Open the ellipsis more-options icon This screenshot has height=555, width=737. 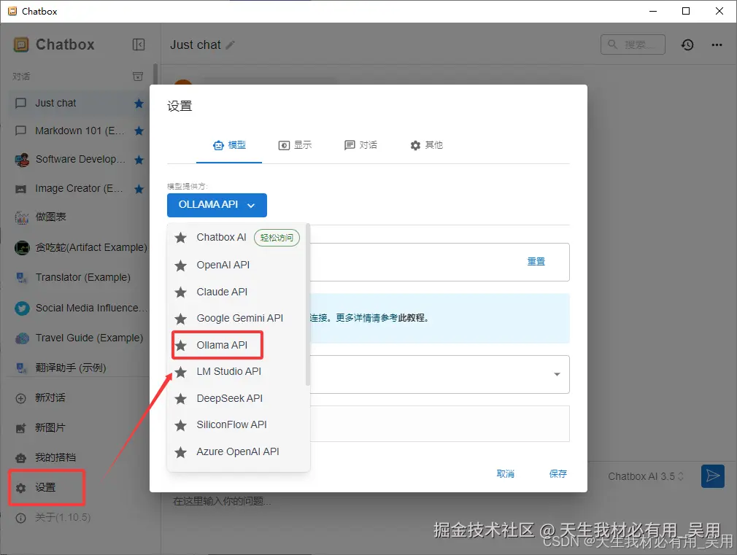(717, 44)
